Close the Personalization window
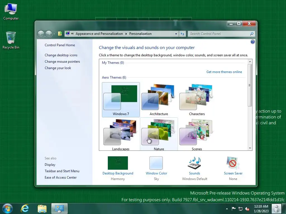Screen dimensions: 286x214 coord(249,24)
